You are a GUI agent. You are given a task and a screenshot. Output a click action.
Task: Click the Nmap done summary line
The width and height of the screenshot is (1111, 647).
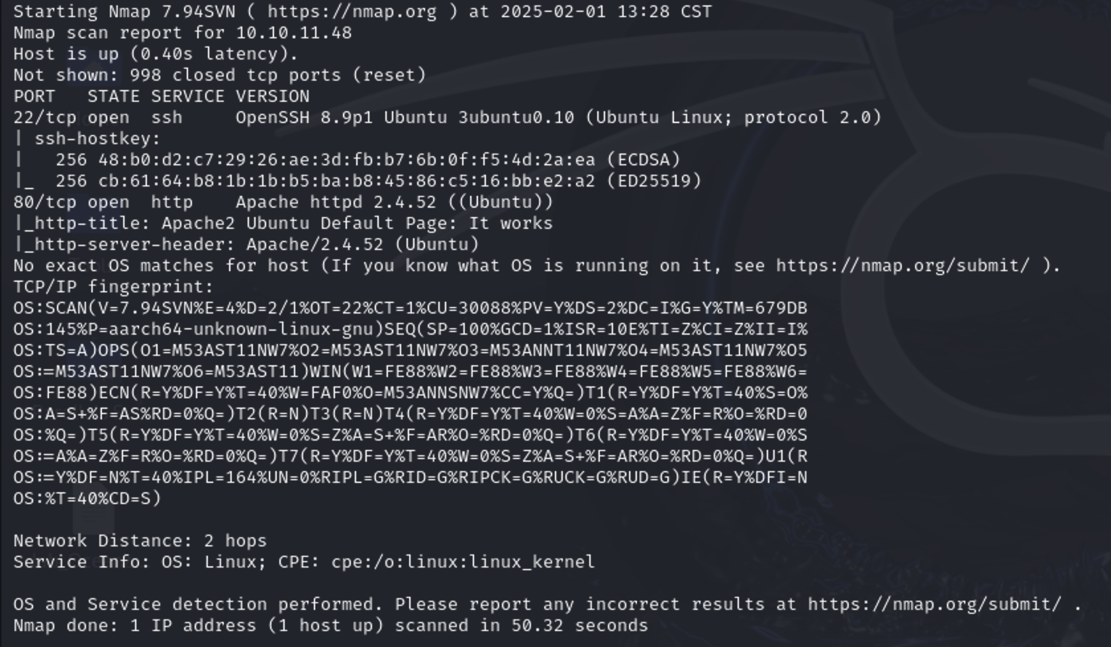tap(330, 626)
